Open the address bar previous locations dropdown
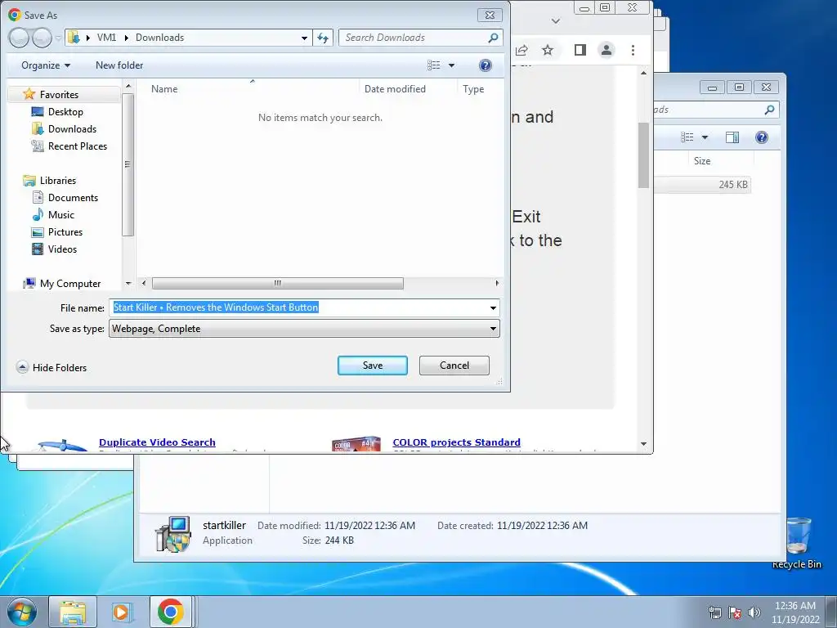This screenshot has height=628, width=837. [304, 38]
